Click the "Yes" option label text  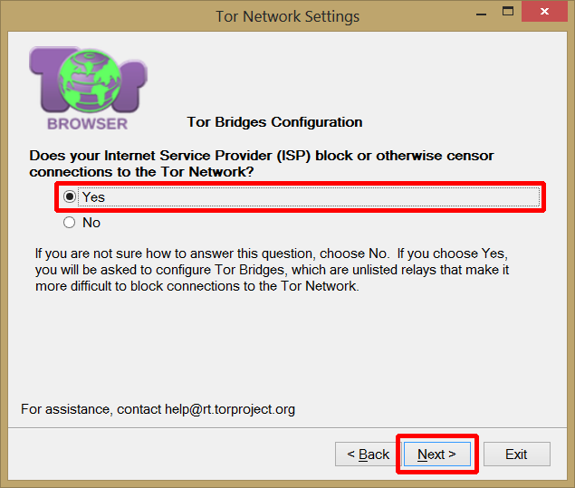[93, 196]
